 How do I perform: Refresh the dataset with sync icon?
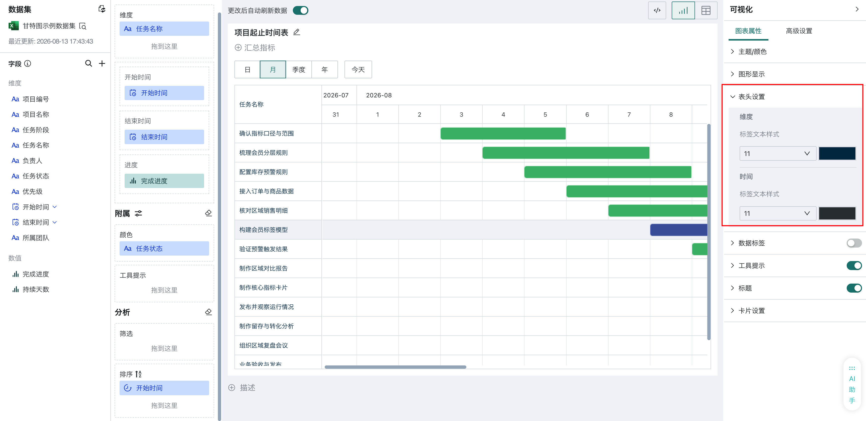[102, 9]
